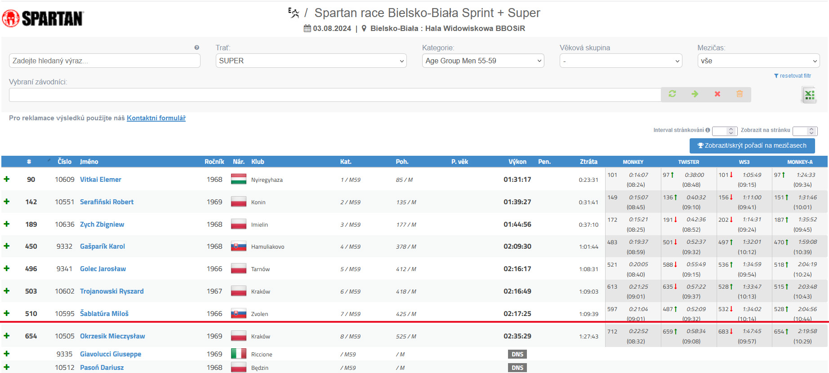
Task: Click Hungarian flag in Vitkai Elemer row
Action: (239, 179)
